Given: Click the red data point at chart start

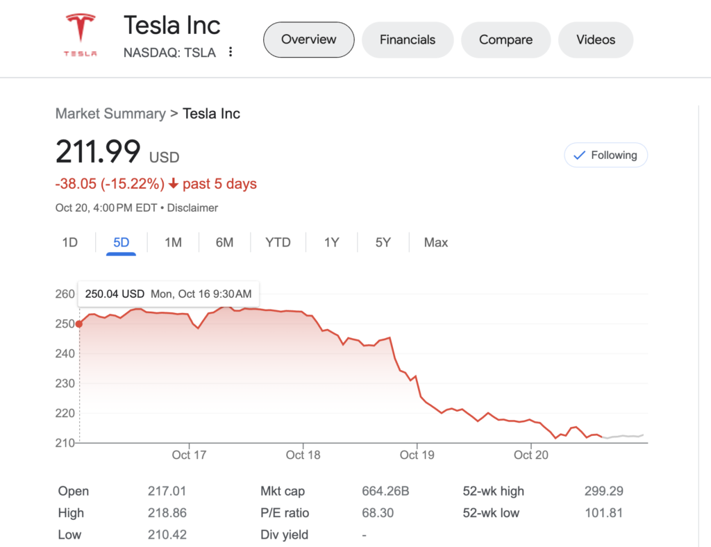Looking at the screenshot, I should [79, 323].
